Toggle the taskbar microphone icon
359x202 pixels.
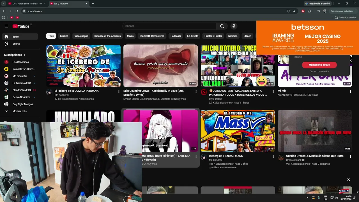click(x=319, y=198)
